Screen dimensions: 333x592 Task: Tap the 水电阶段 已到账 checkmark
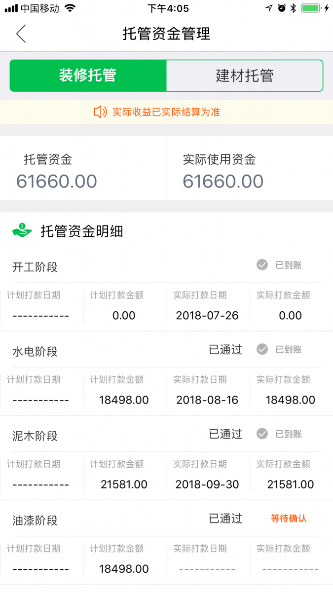click(262, 350)
